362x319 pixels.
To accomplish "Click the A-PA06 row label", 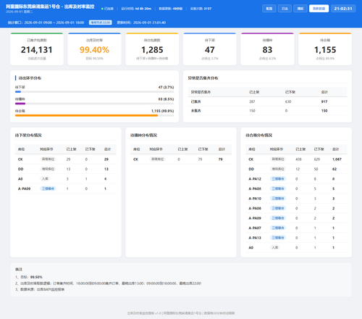I will tap(255, 208).
